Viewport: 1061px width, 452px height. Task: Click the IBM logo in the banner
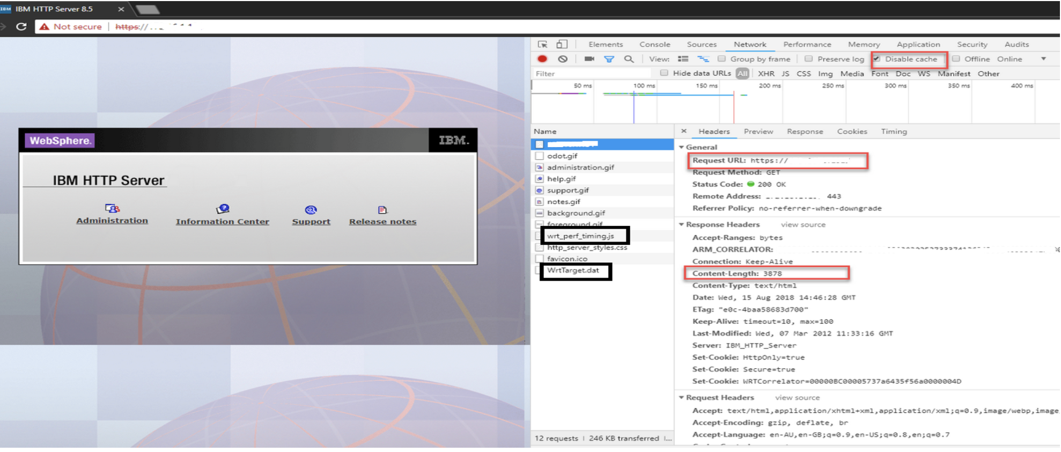click(453, 140)
